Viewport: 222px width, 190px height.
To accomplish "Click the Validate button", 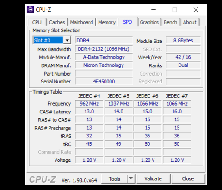I will (153, 178).
